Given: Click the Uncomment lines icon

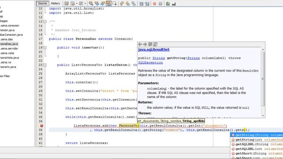Looking at the screenshot, I should tap(174, 4).
